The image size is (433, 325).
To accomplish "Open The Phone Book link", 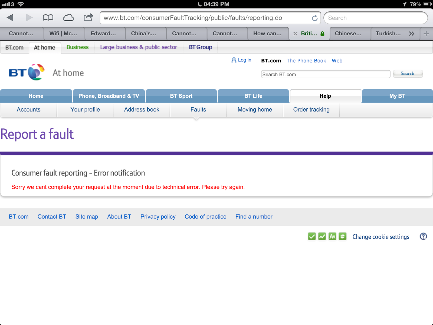I will [306, 61].
